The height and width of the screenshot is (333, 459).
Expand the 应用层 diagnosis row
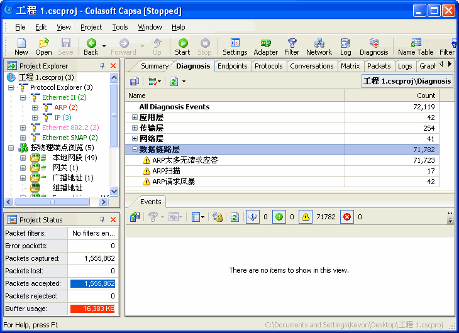point(135,117)
